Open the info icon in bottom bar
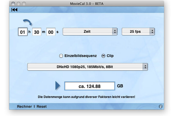 click(161, 106)
